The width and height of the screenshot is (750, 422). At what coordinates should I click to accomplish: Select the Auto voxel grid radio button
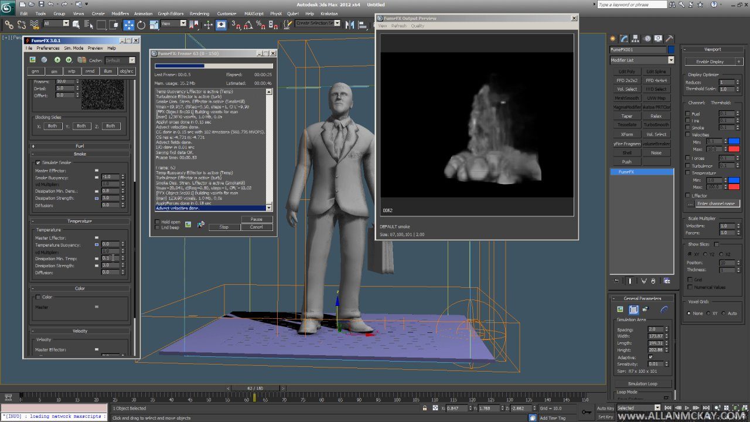[724, 314]
